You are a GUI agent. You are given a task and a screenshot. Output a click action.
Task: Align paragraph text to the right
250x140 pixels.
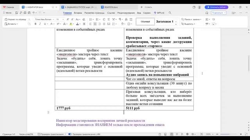pos(100,24)
